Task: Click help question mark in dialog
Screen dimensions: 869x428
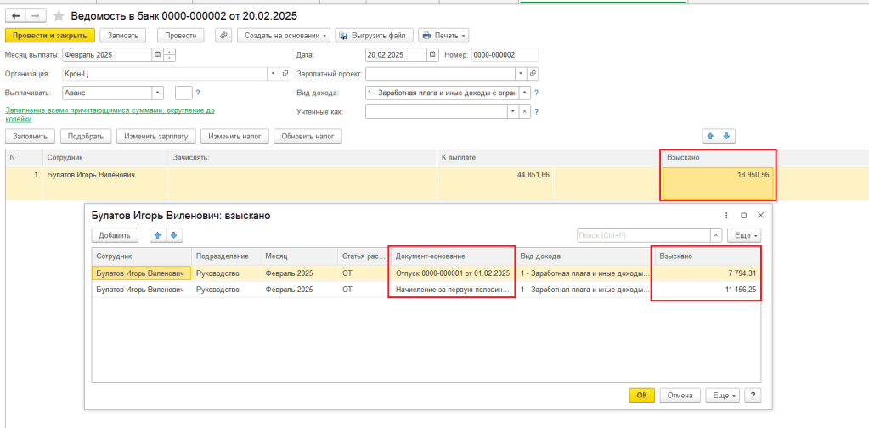Action: pos(753,395)
